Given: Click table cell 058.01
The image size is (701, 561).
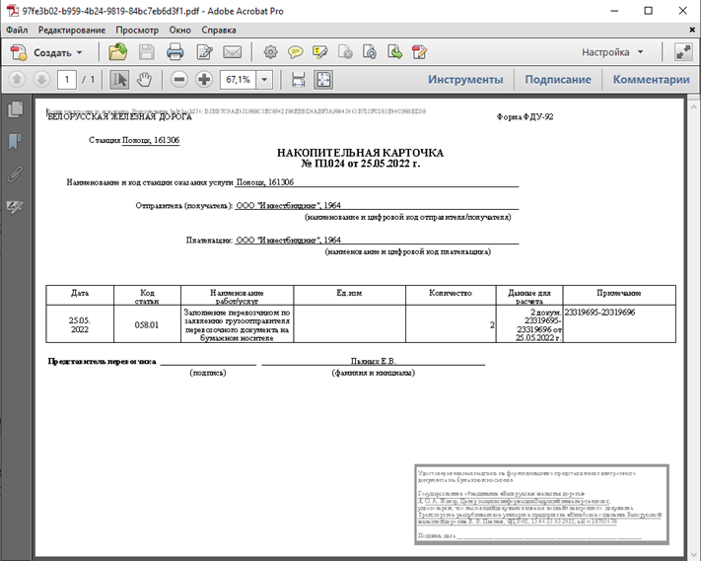Looking at the screenshot, I should point(147,325).
